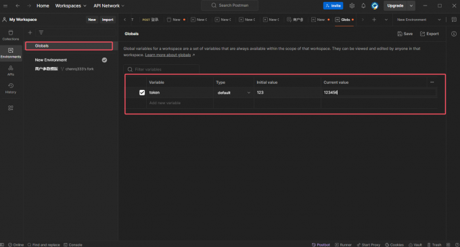Click Start Proxy in status bar
The width and height of the screenshot is (460, 247).
coord(368,245)
